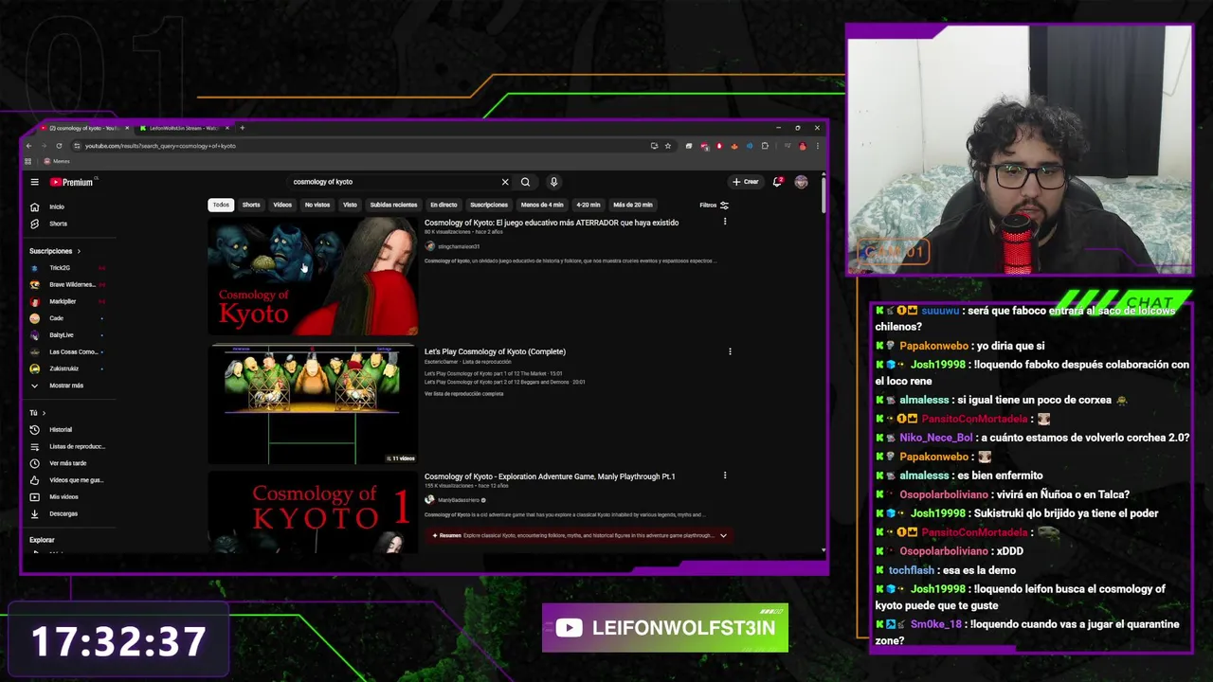This screenshot has width=1213, height=682.
Task: Select the Más de 20 min chip
Action: coord(633,205)
